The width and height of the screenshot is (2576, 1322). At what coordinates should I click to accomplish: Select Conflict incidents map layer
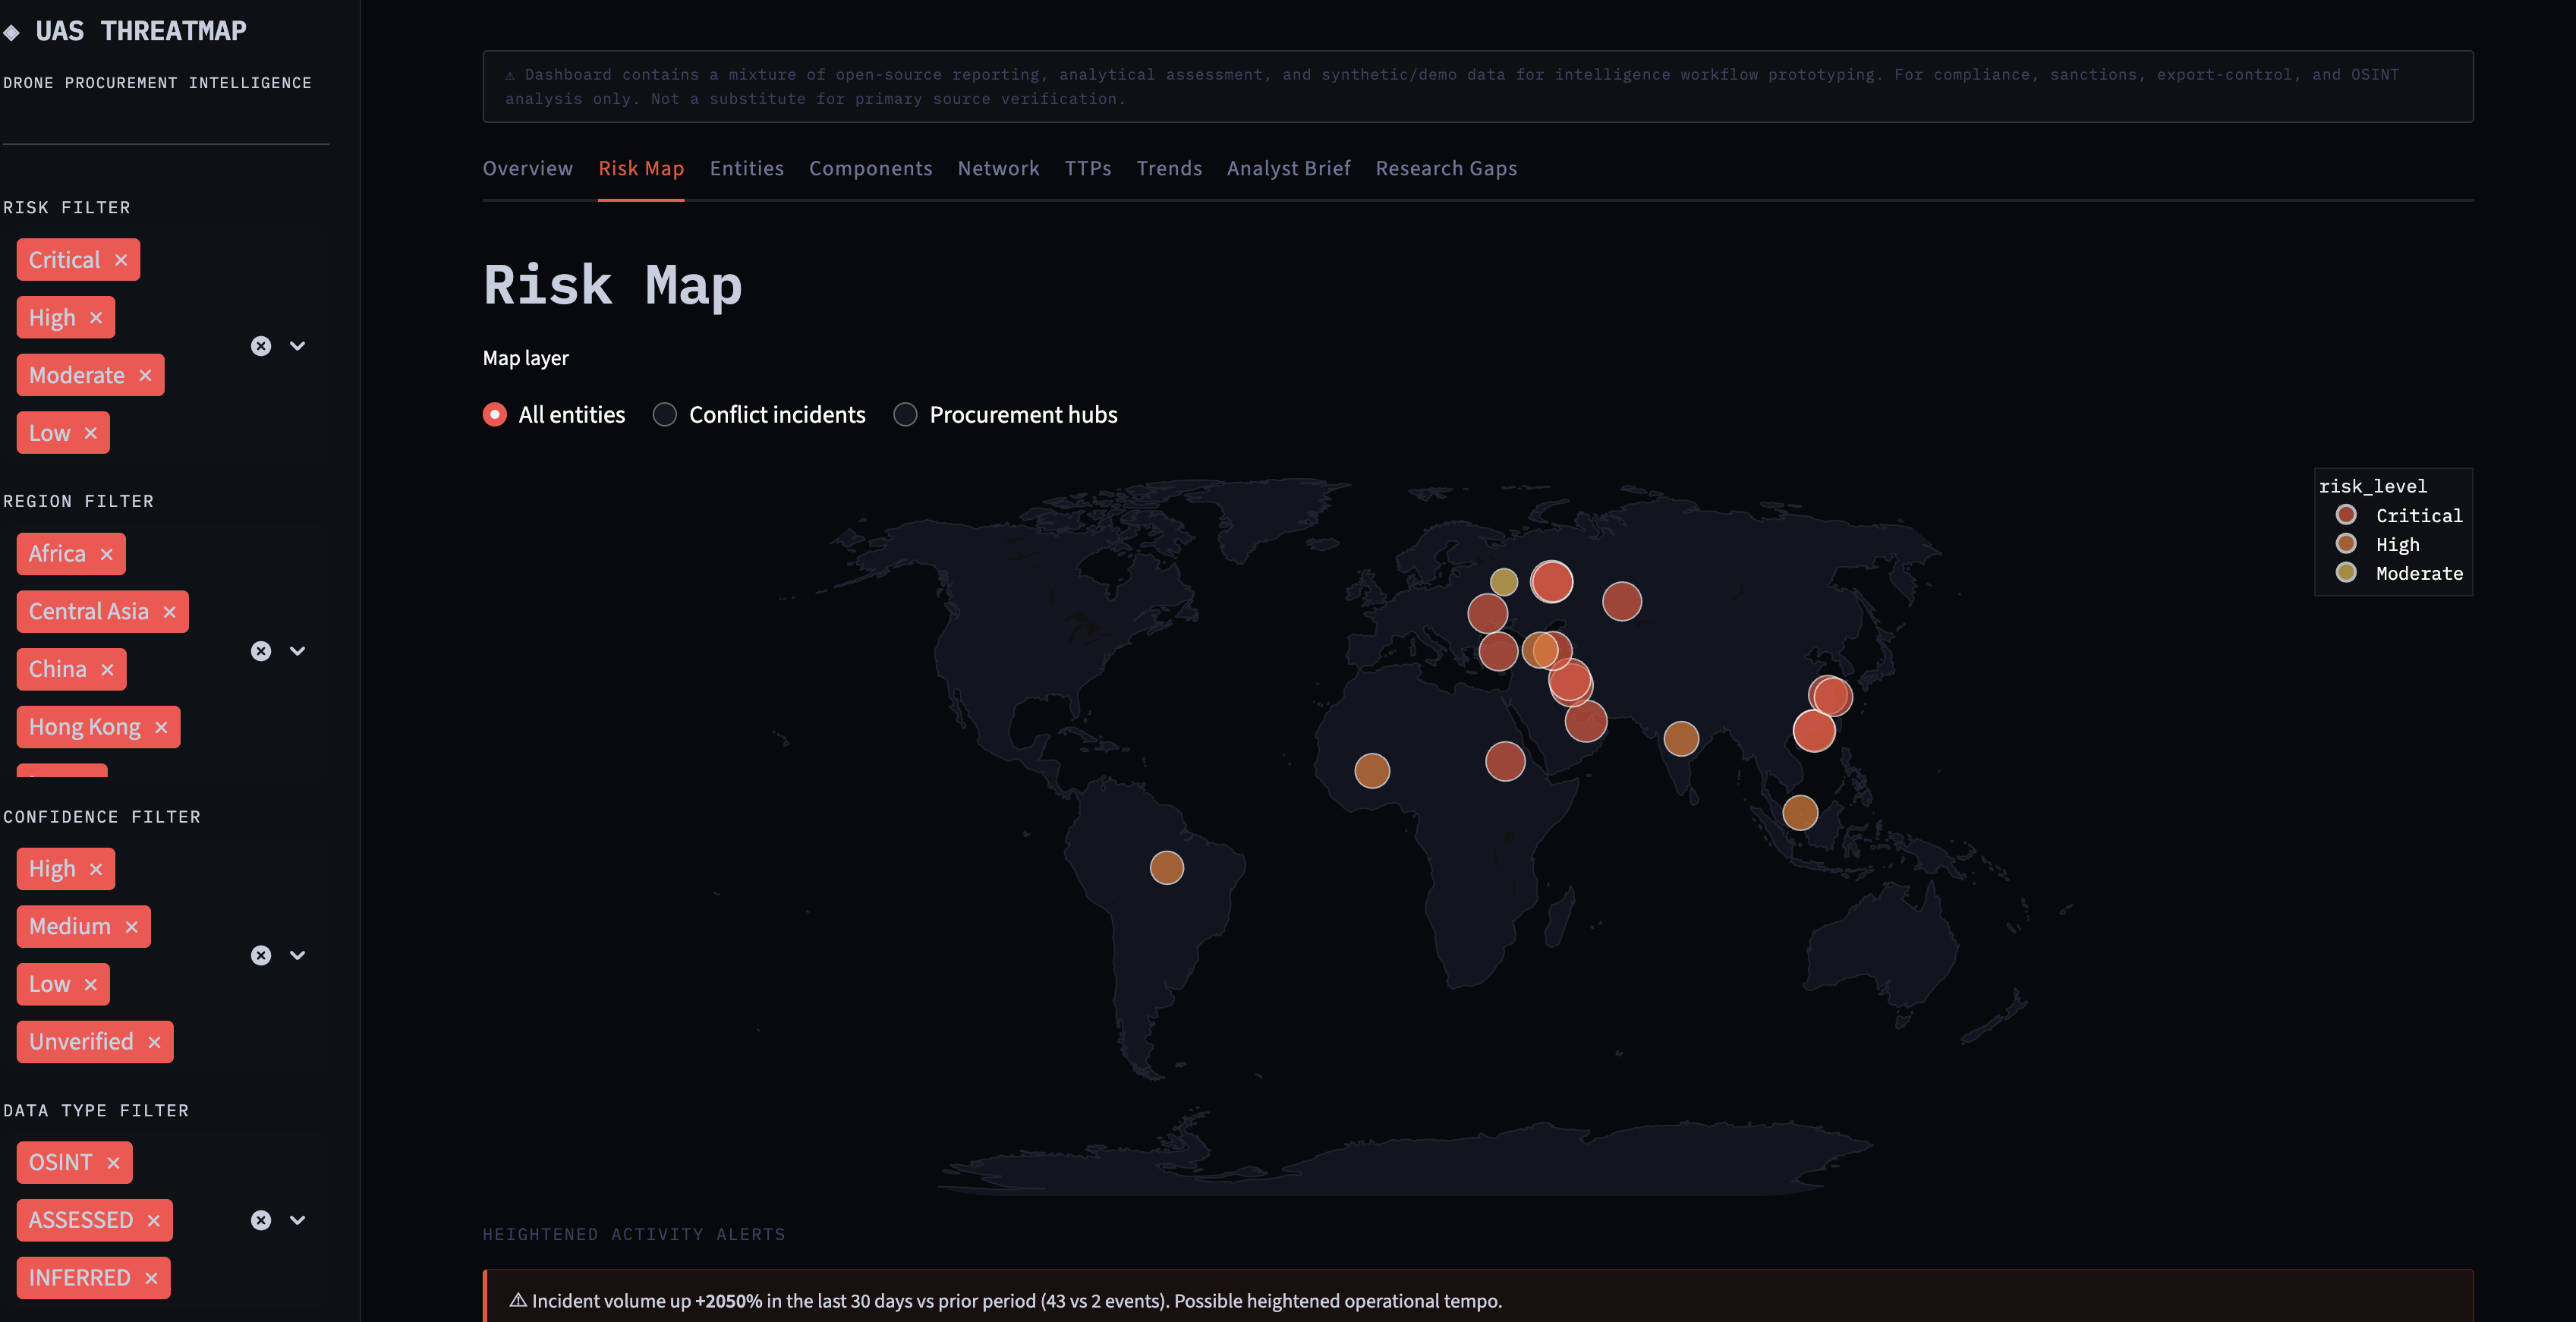(x=759, y=415)
